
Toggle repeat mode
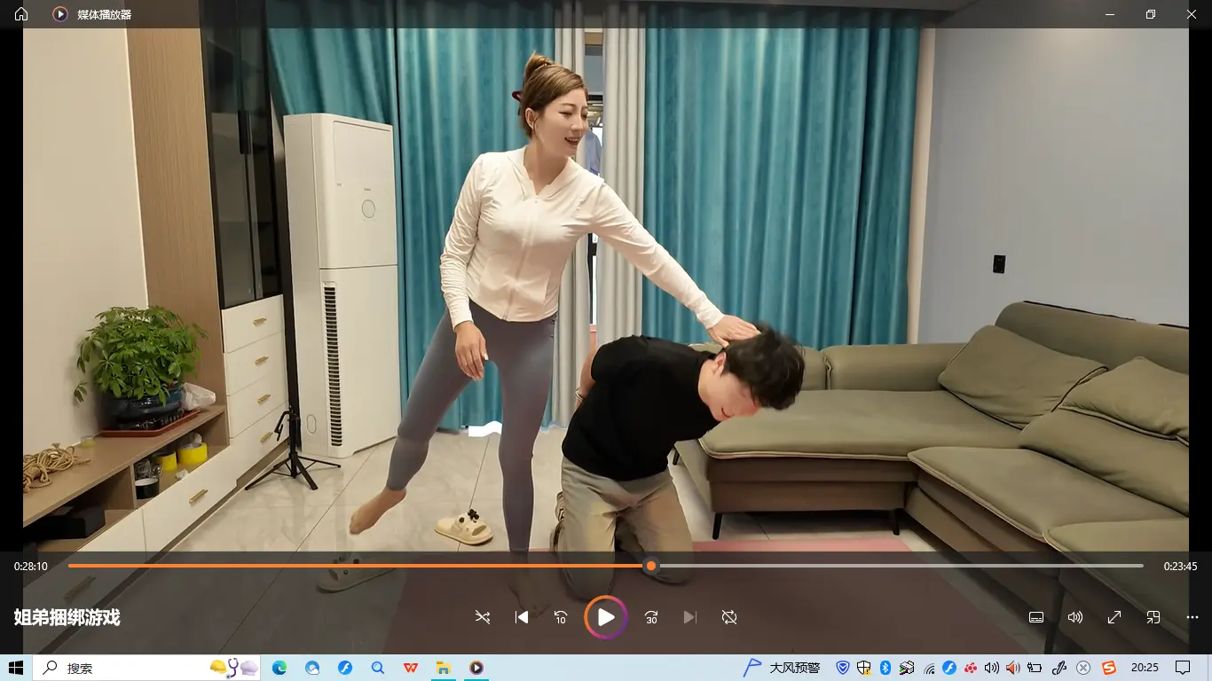(729, 617)
